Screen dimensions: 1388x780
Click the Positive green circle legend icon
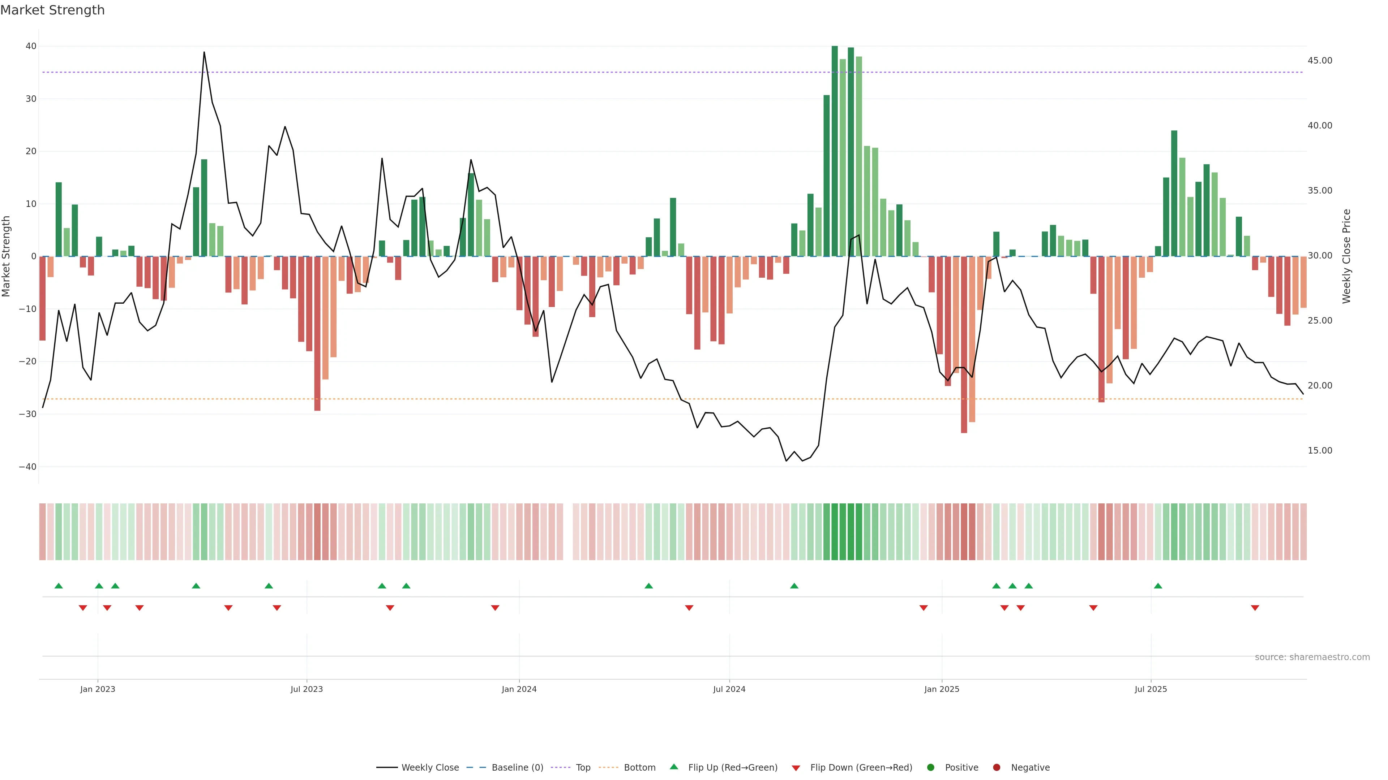[x=930, y=767]
